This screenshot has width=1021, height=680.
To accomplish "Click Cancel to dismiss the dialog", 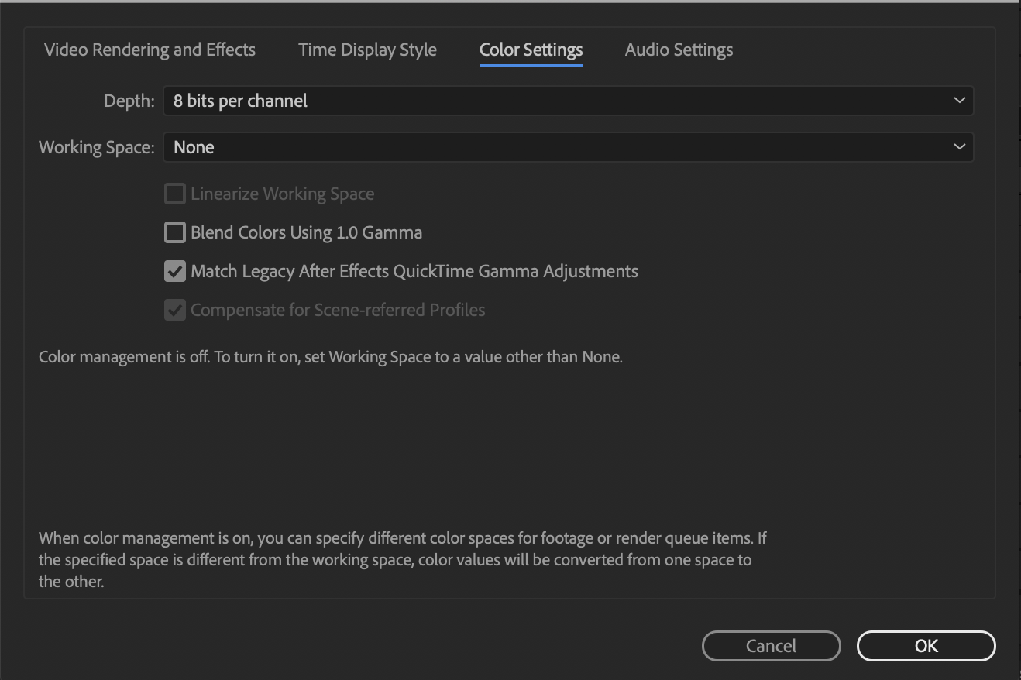I will coord(771,645).
